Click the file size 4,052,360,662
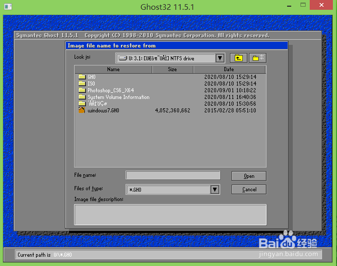 pos(172,110)
